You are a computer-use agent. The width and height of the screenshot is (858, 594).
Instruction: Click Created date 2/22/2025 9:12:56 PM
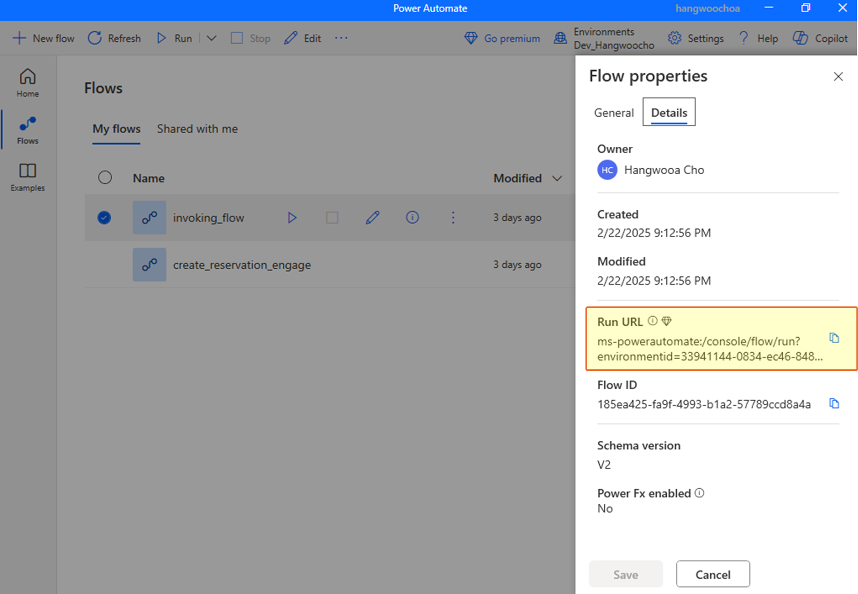click(654, 233)
